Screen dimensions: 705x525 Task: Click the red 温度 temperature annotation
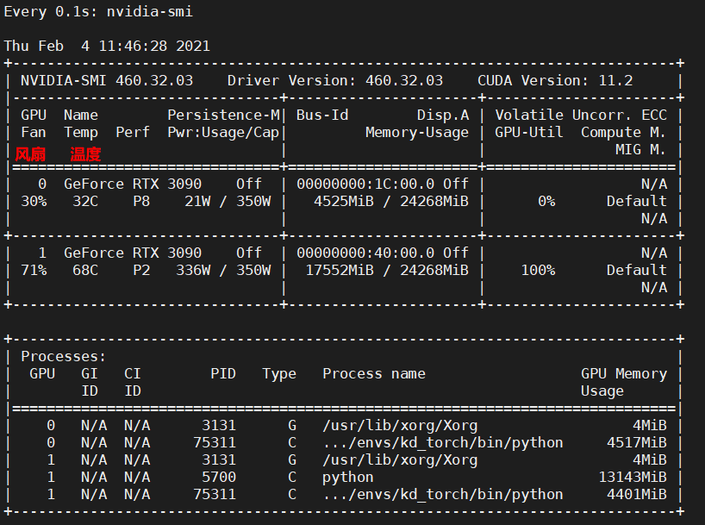(x=85, y=154)
